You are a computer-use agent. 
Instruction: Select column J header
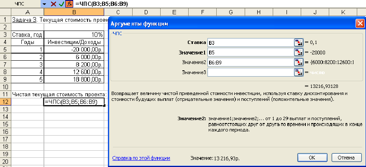(315, 13)
